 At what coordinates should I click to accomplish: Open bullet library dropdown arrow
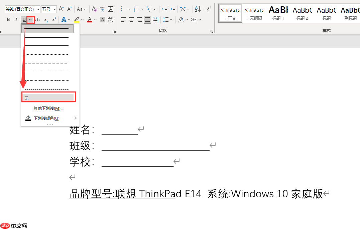[x=129, y=9]
